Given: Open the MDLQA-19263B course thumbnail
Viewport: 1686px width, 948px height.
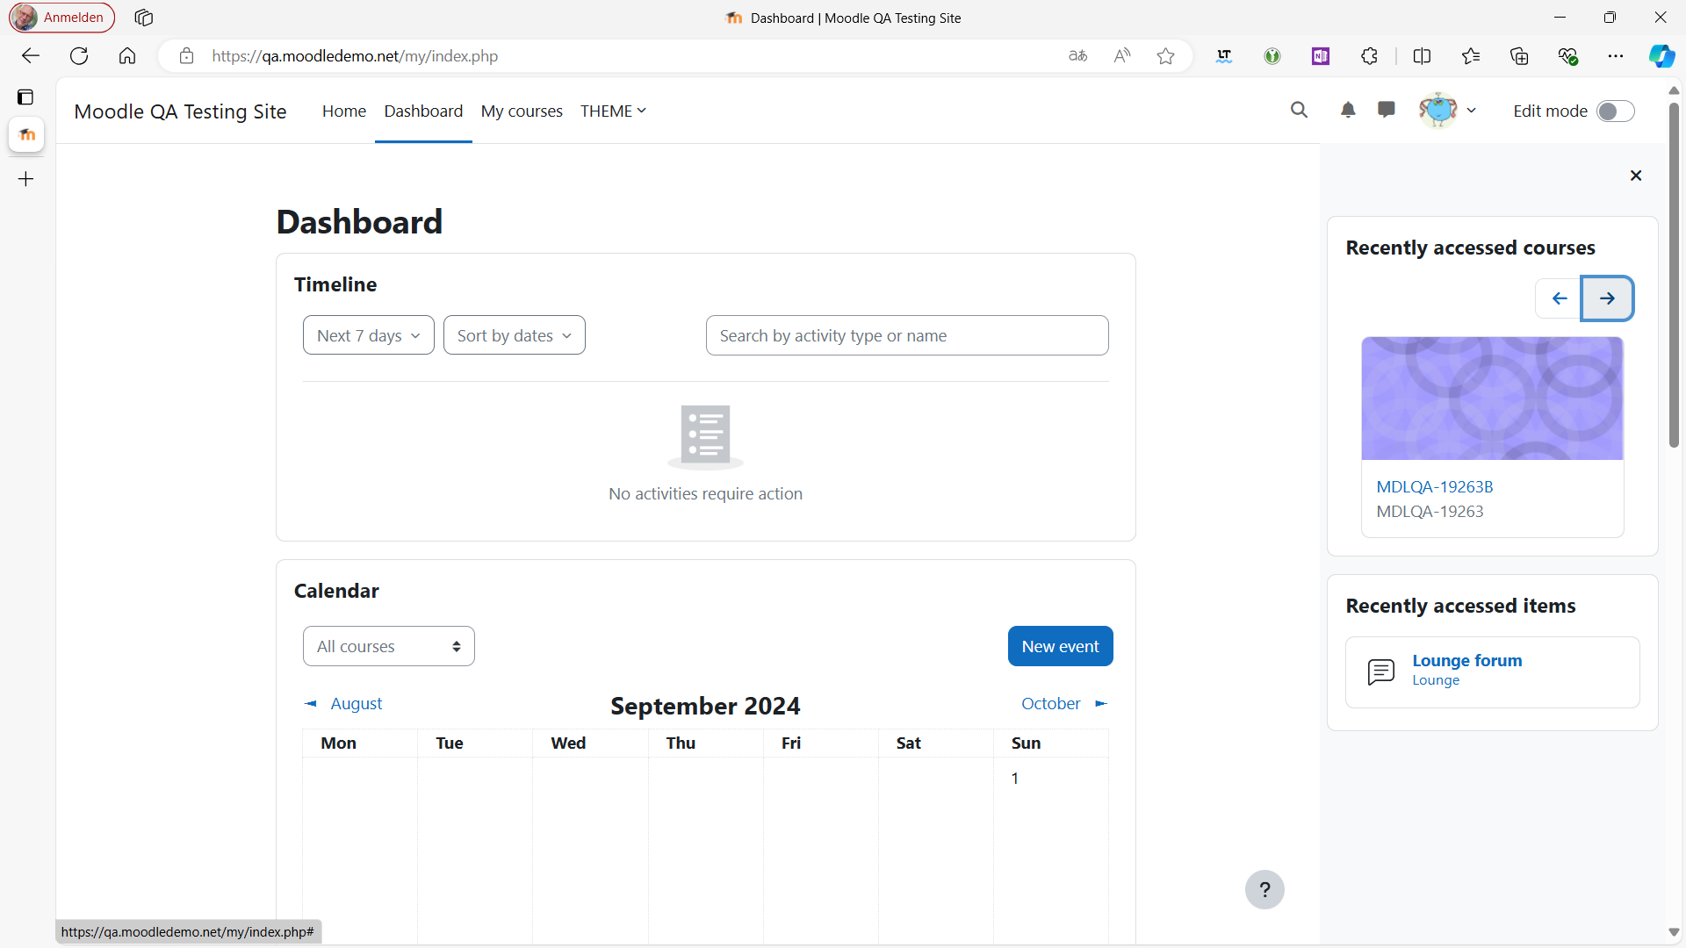Looking at the screenshot, I should tap(1492, 399).
